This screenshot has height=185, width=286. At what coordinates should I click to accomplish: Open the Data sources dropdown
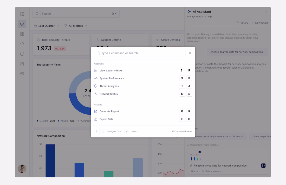[x=212, y=171]
